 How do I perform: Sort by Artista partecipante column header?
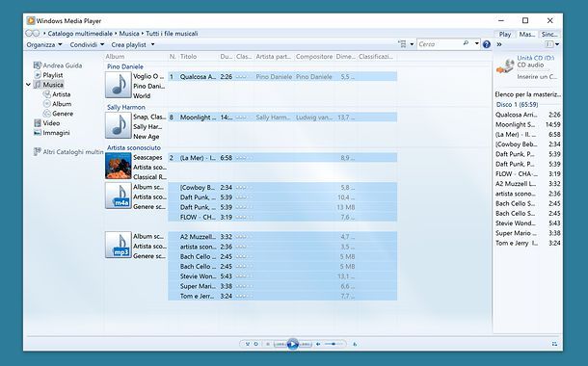[274, 57]
